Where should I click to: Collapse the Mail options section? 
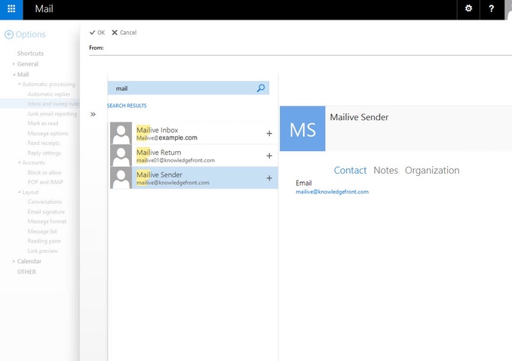14,75
